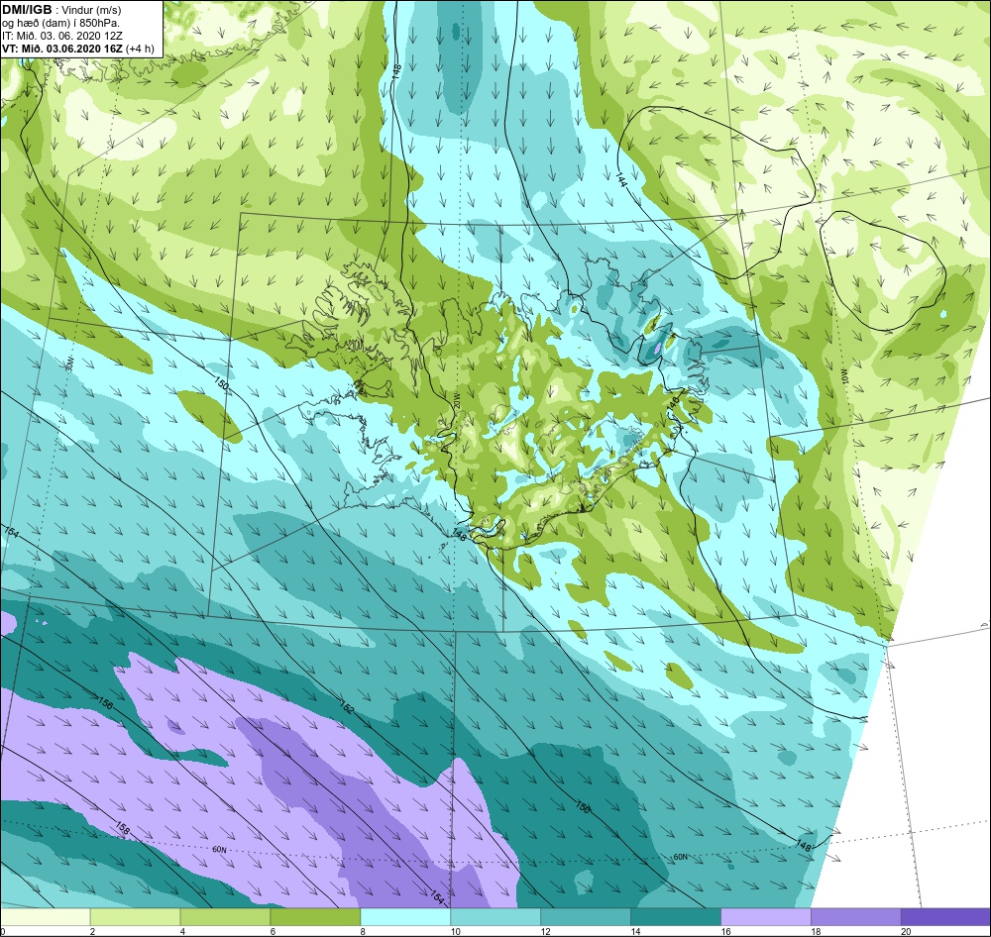Click the medium purple 18–20 m/s legend swatch
This screenshot has width=991, height=937.
(856, 916)
